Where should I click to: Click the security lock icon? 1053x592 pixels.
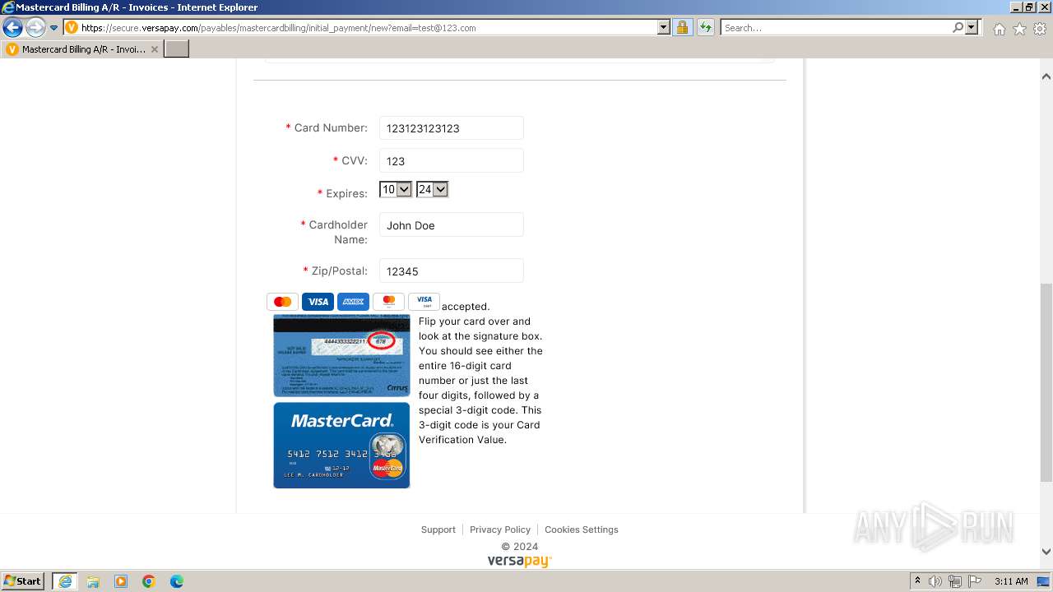point(682,28)
